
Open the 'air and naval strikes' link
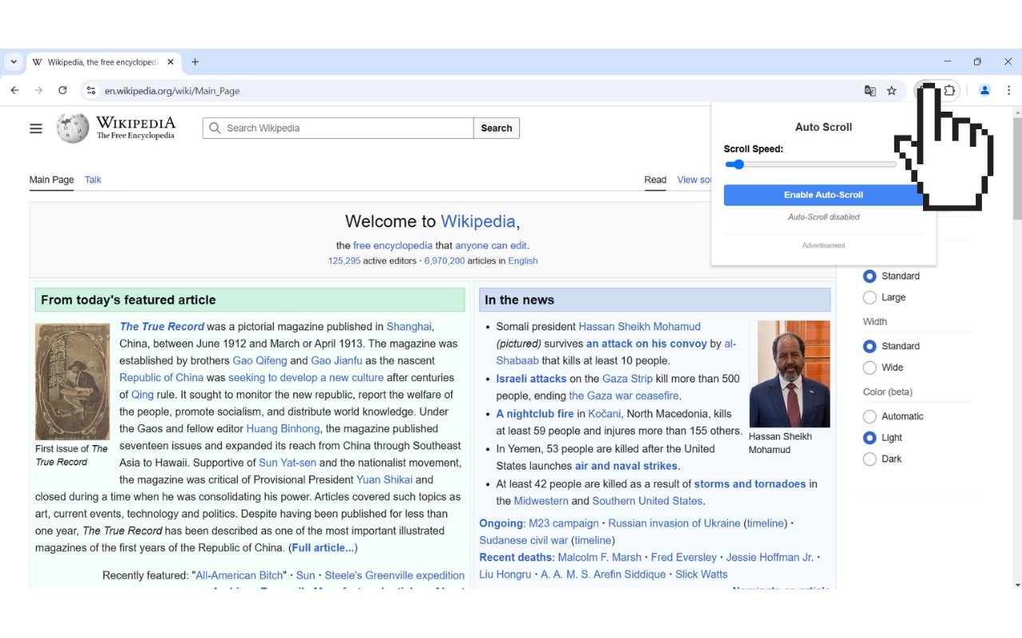tap(626, 466)
